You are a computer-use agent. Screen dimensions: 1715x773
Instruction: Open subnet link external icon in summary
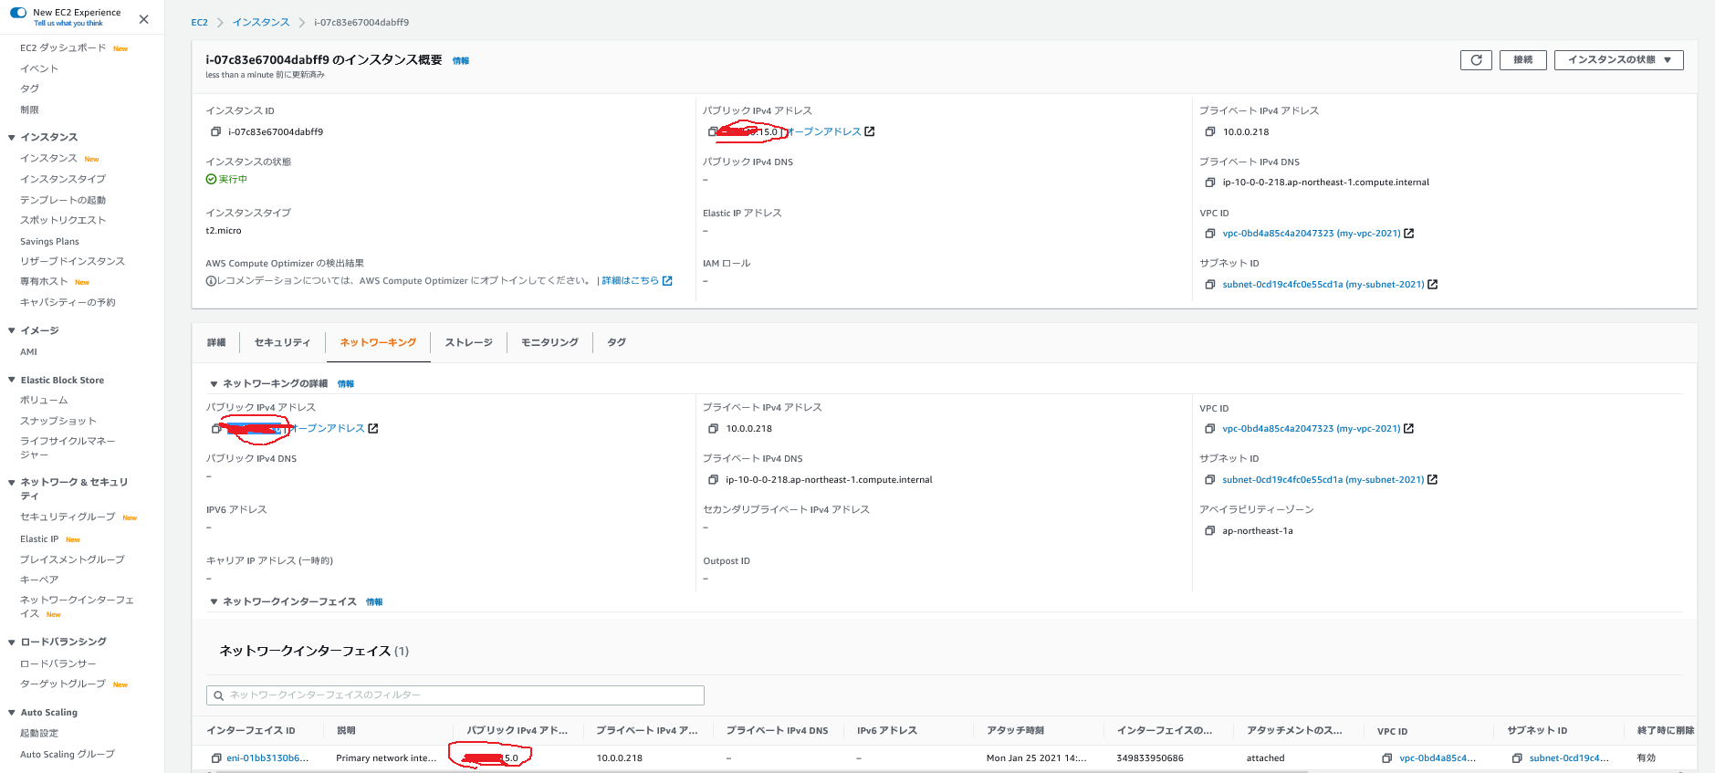pyautogui.click(x=1433, y=285)
